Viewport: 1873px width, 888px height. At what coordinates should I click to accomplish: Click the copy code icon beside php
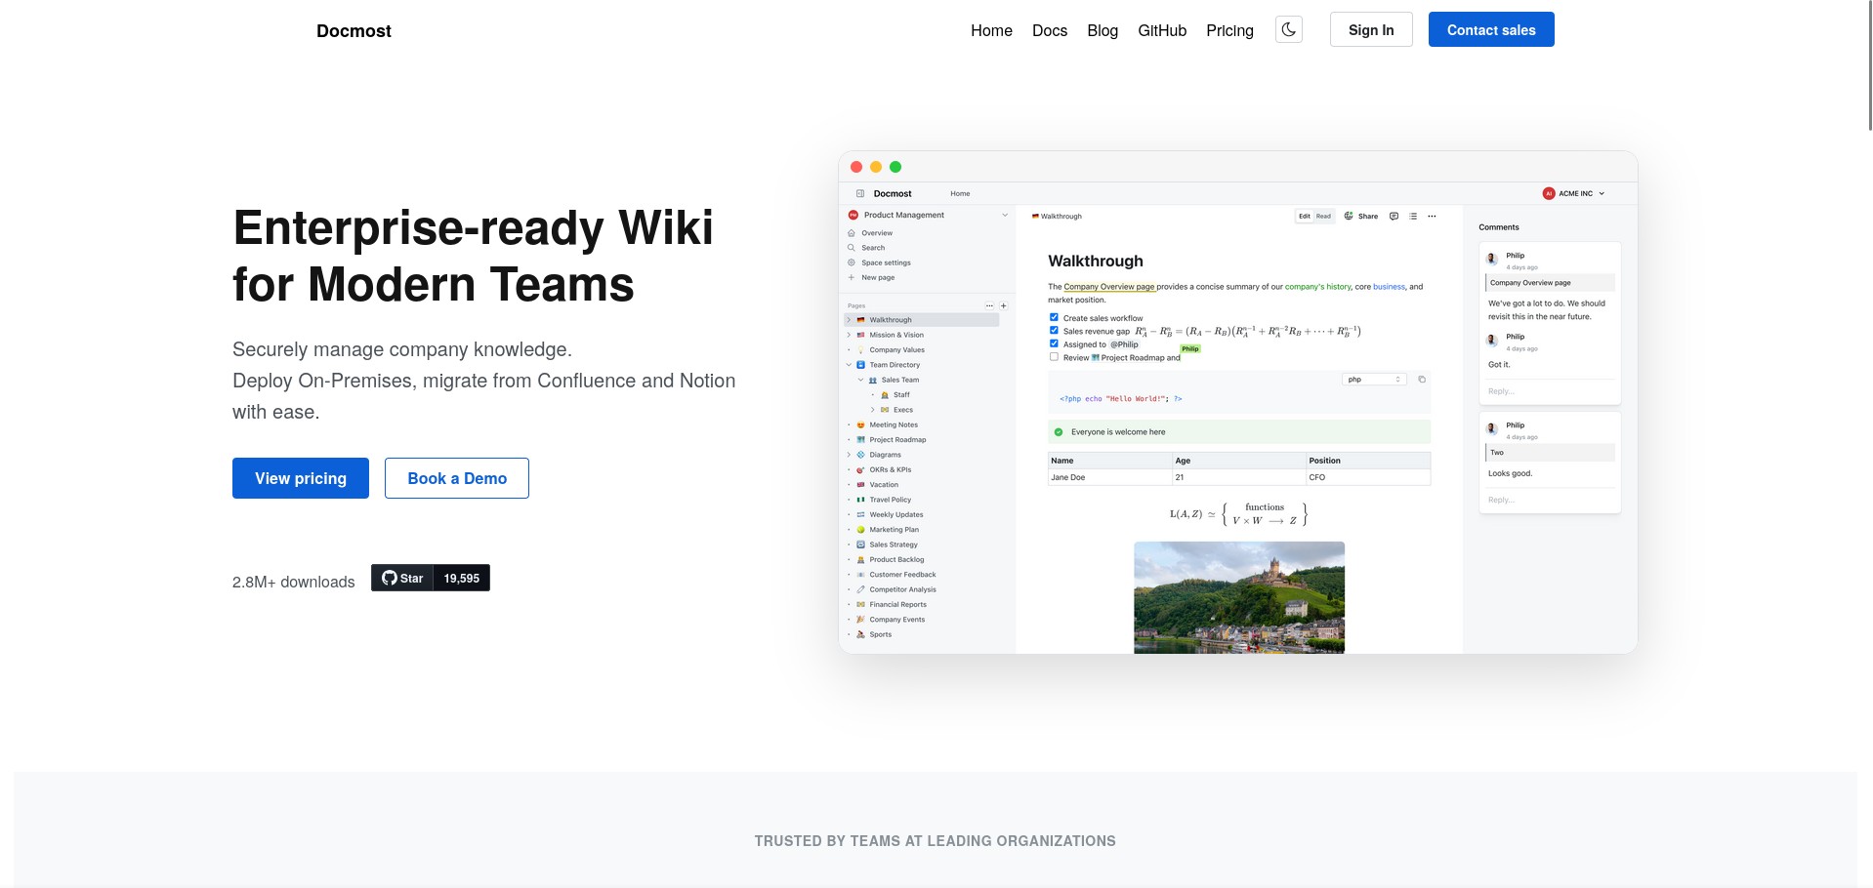tap(1422, 380)
